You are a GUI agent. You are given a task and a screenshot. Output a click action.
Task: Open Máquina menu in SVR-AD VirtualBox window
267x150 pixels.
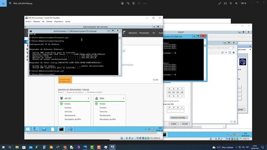click(x=37, y=22)
